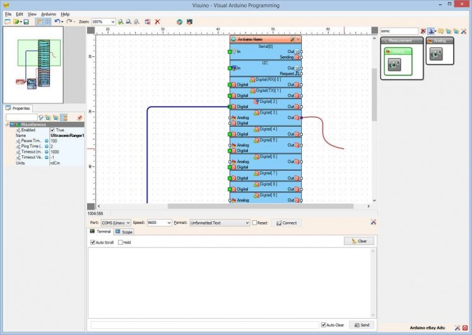
Task: Toggle the grid display toolbar icon
Action: tap(48, 21)
